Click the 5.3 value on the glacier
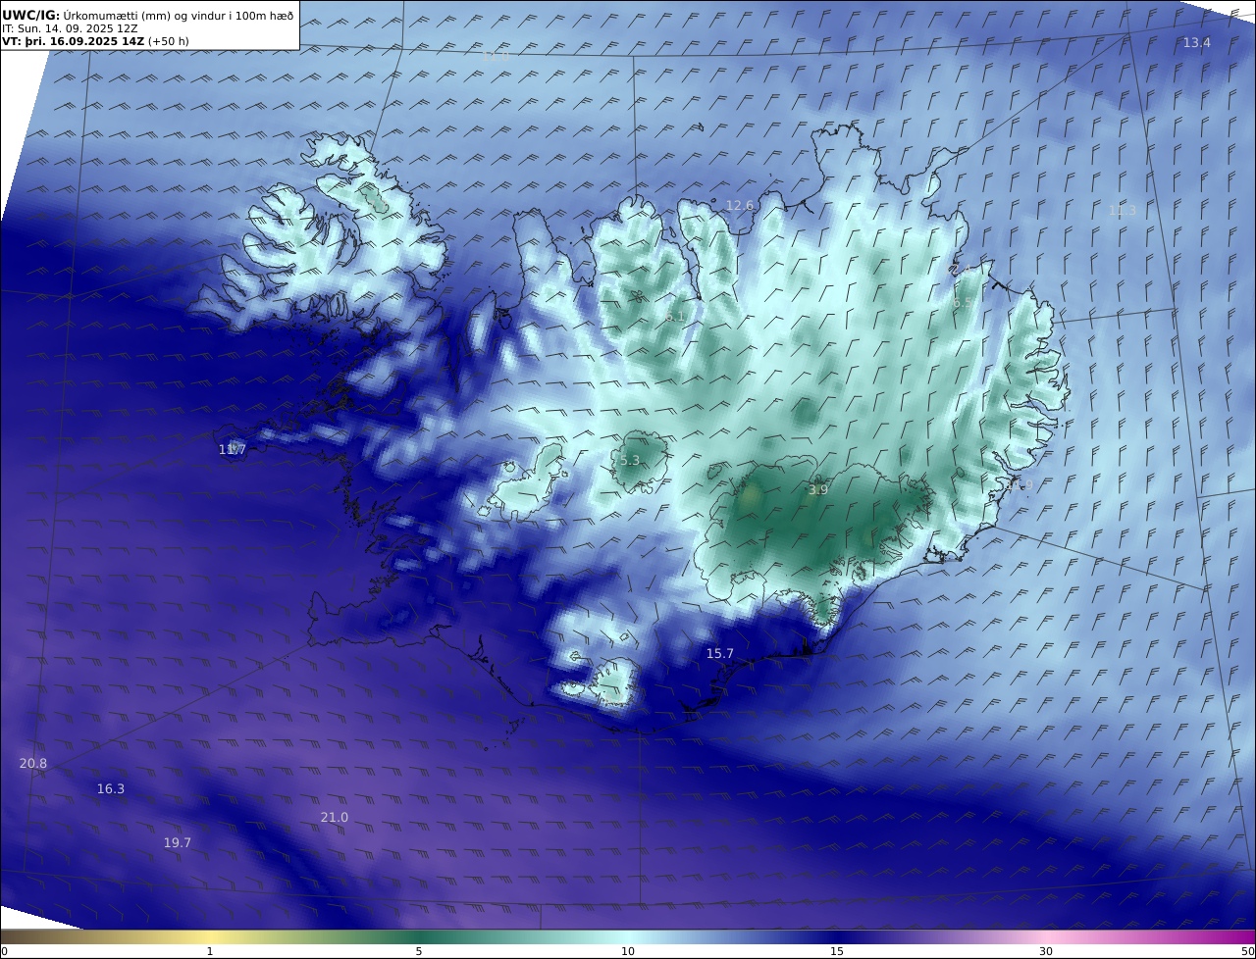Image resolution: width=1256 pixels, height=959 pixels. (x=629, y=460)
